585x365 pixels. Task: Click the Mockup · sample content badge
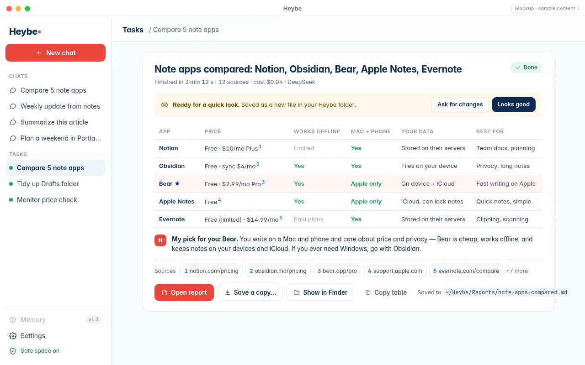[x=545, y=8]
